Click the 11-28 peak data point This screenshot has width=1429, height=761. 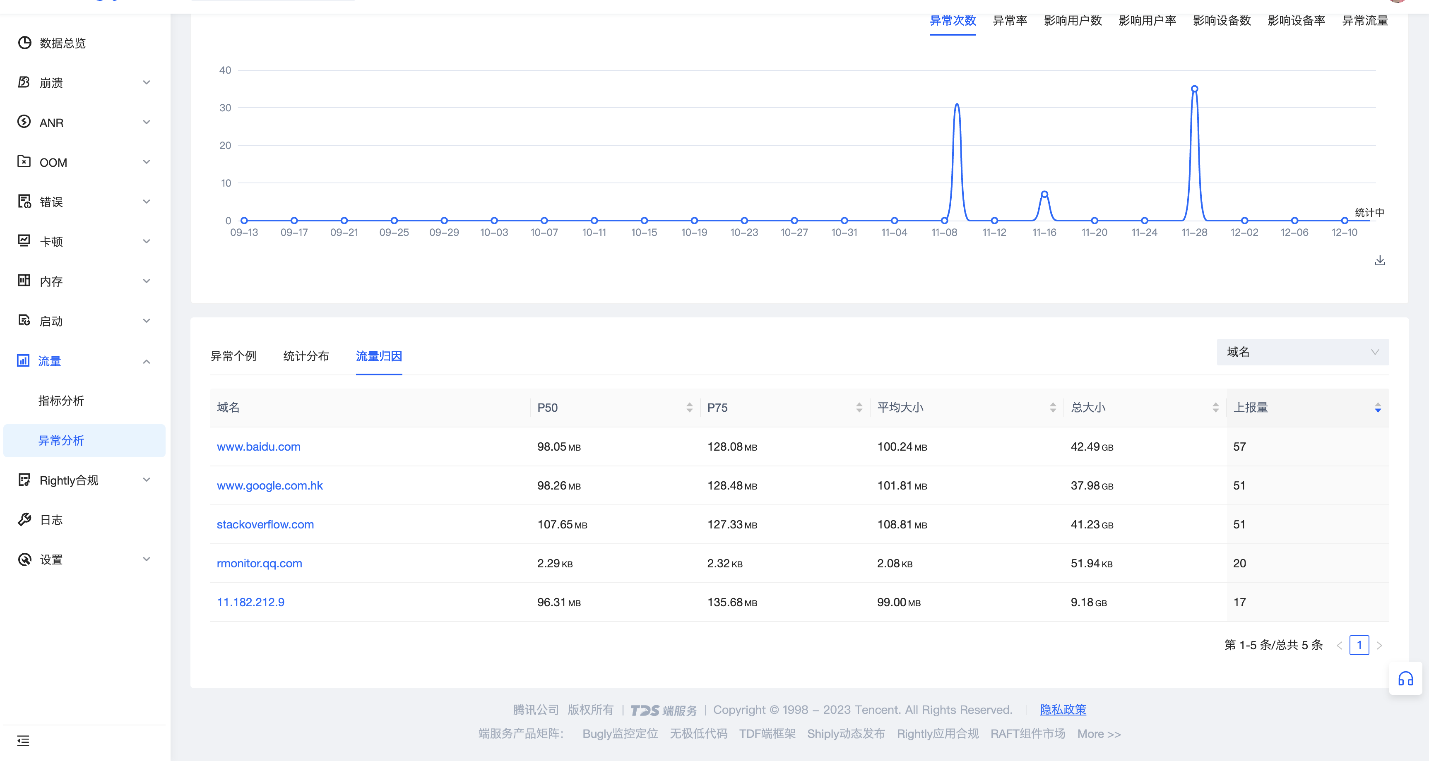[1194, 89]
